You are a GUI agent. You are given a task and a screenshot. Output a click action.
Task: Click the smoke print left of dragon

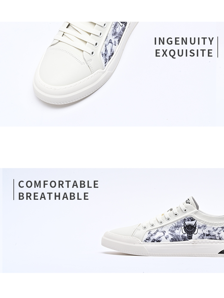(162, 233)
